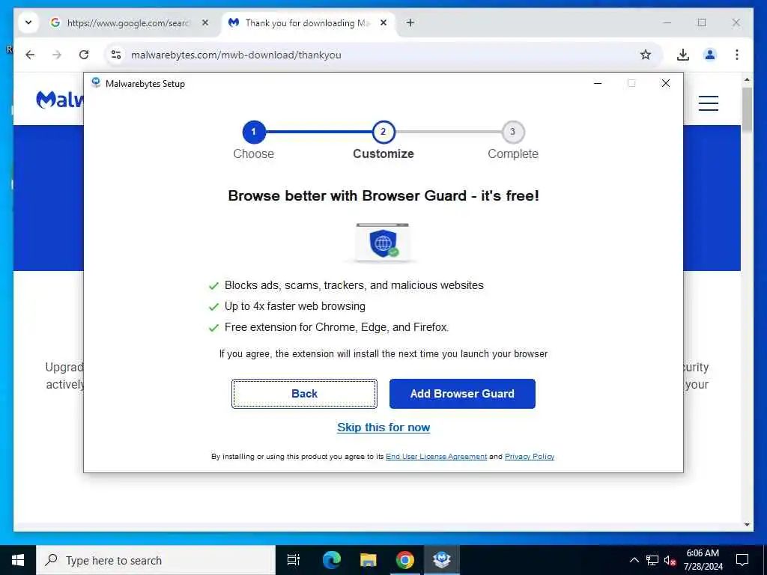
Task: Open Chrome profile avatar
Action: (710, 55)
